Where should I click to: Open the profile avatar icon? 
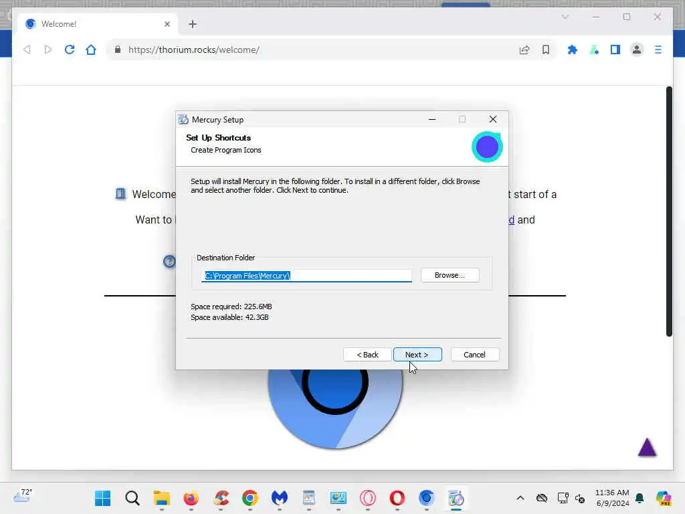coord(637,50)
